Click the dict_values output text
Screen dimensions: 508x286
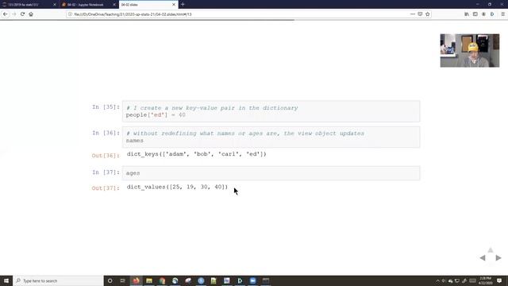coord(177,187)
